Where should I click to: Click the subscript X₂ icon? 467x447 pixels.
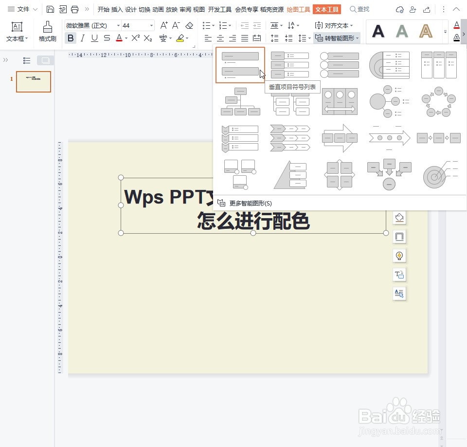[x=148, y=38]
